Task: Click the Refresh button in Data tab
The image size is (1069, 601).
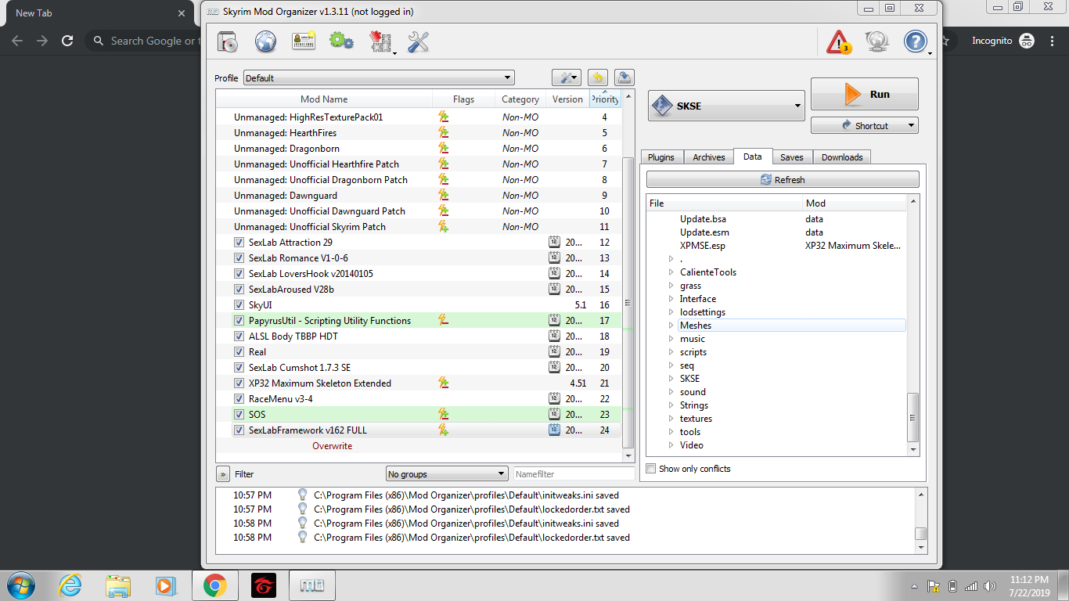Action: click(x=783, y=179)
